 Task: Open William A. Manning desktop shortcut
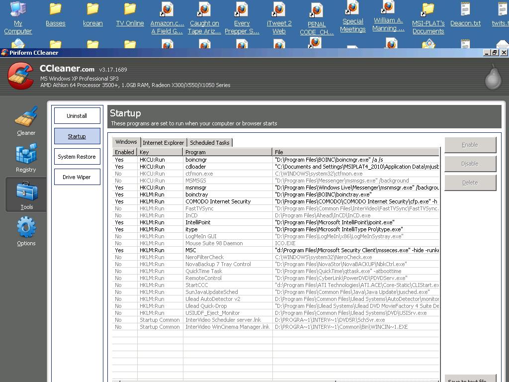pos(388,16)
